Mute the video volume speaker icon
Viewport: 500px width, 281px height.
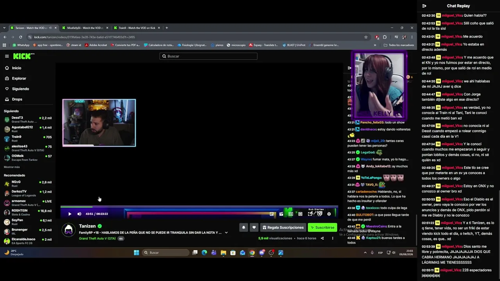[79, 214]
